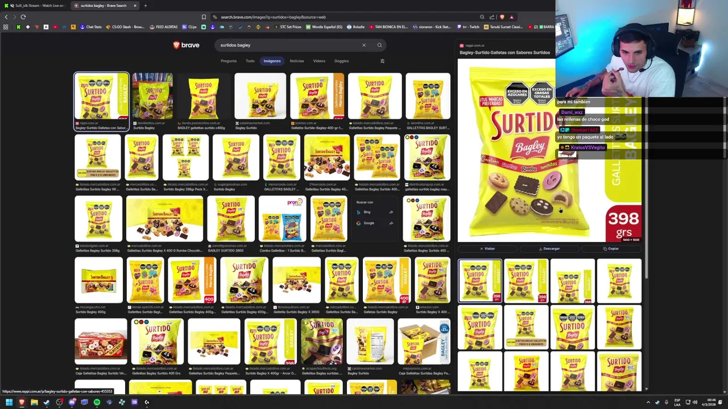Open Brave browser in taskbar
This screenshot has height=409, width=728.
coord(22,402)
